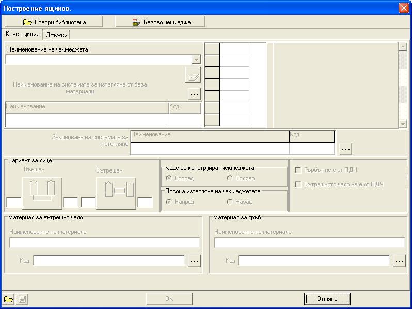The height and width of the screenshot is (309, 412).
Task: Click the Отвори библиотека button
Action: 54,22
